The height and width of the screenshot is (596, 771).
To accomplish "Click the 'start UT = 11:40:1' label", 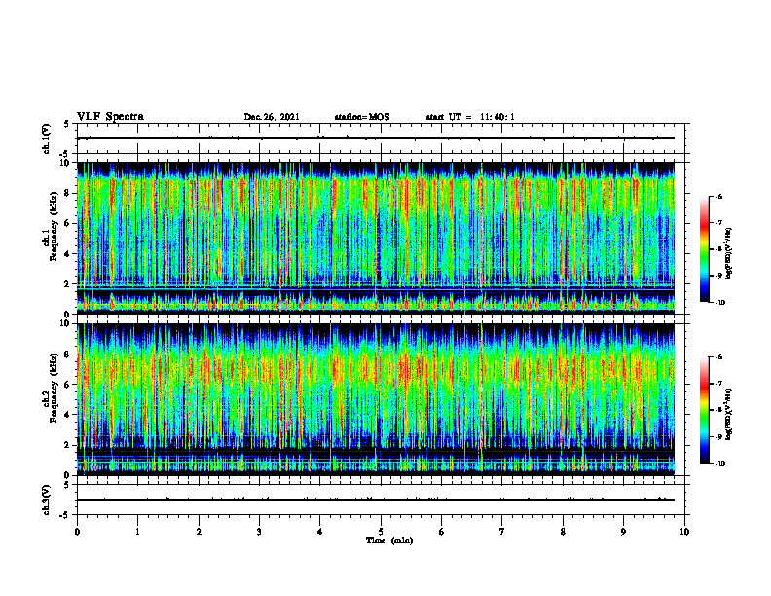I will coord(470,117).
